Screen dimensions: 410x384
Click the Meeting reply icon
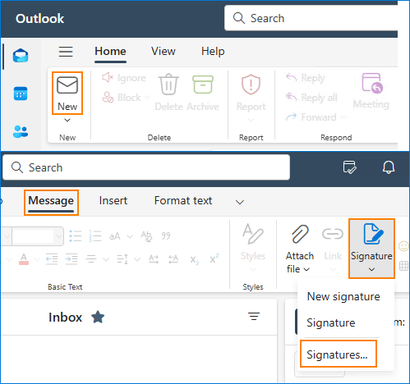(x=372, y=83)
